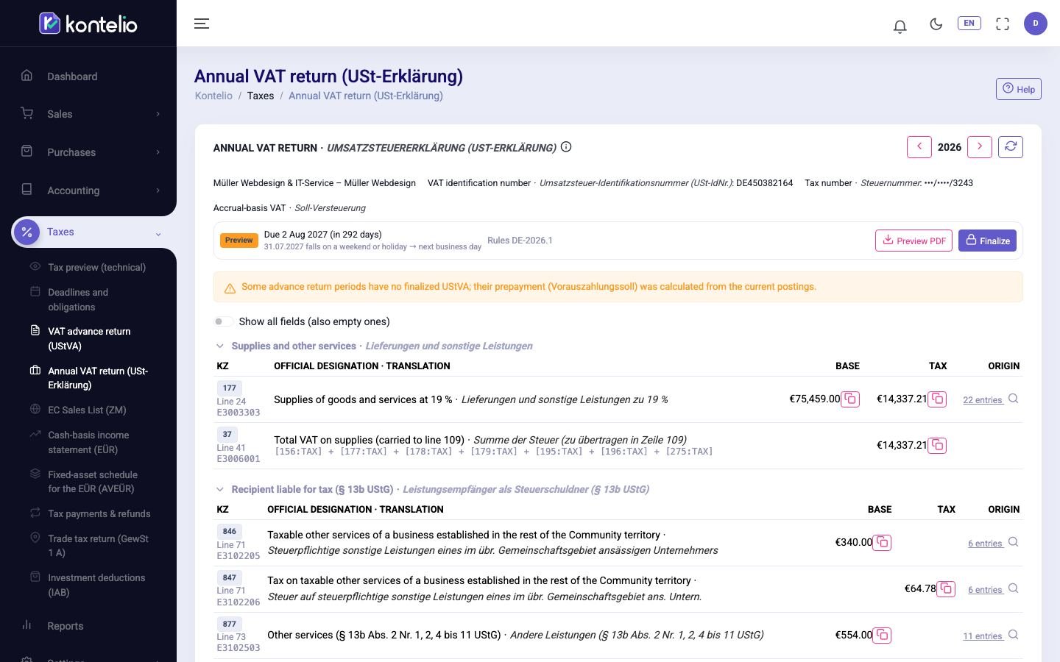Open EC Sales List (ZM)
The width and height of the screenshot is (1060, 662).
tap(87, 410)
